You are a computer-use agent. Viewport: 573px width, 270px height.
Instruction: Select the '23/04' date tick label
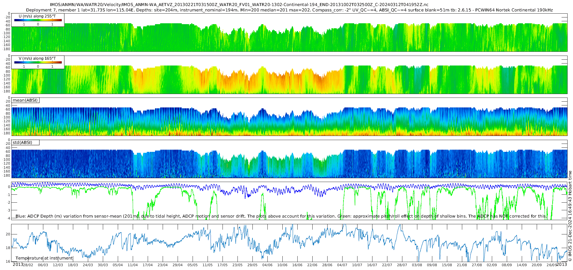163,265
